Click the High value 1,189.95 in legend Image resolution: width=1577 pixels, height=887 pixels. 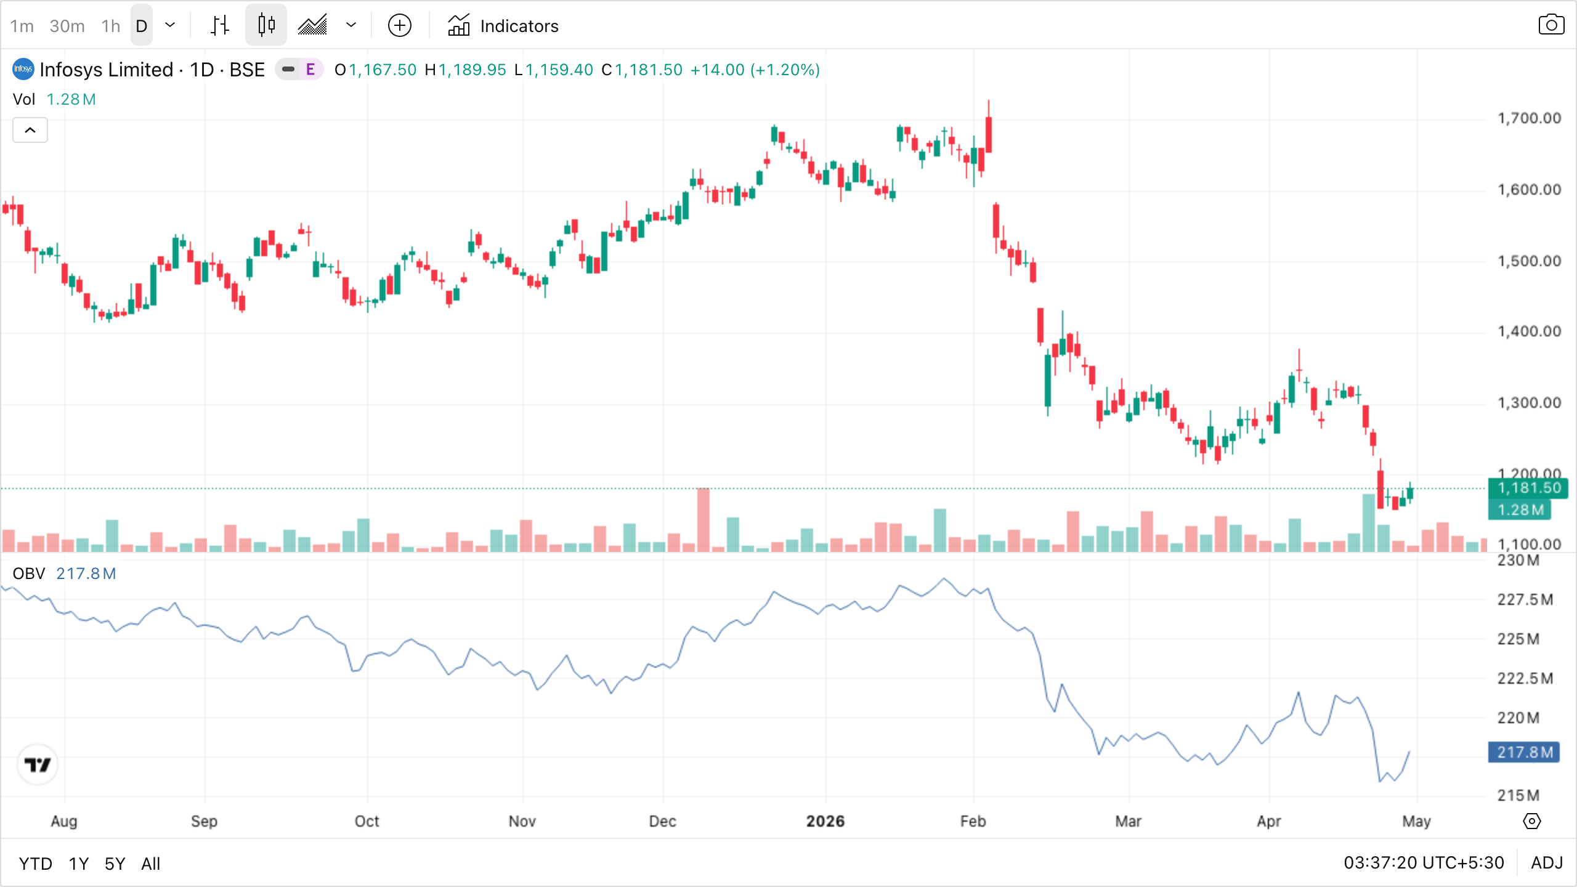(472, 70)
